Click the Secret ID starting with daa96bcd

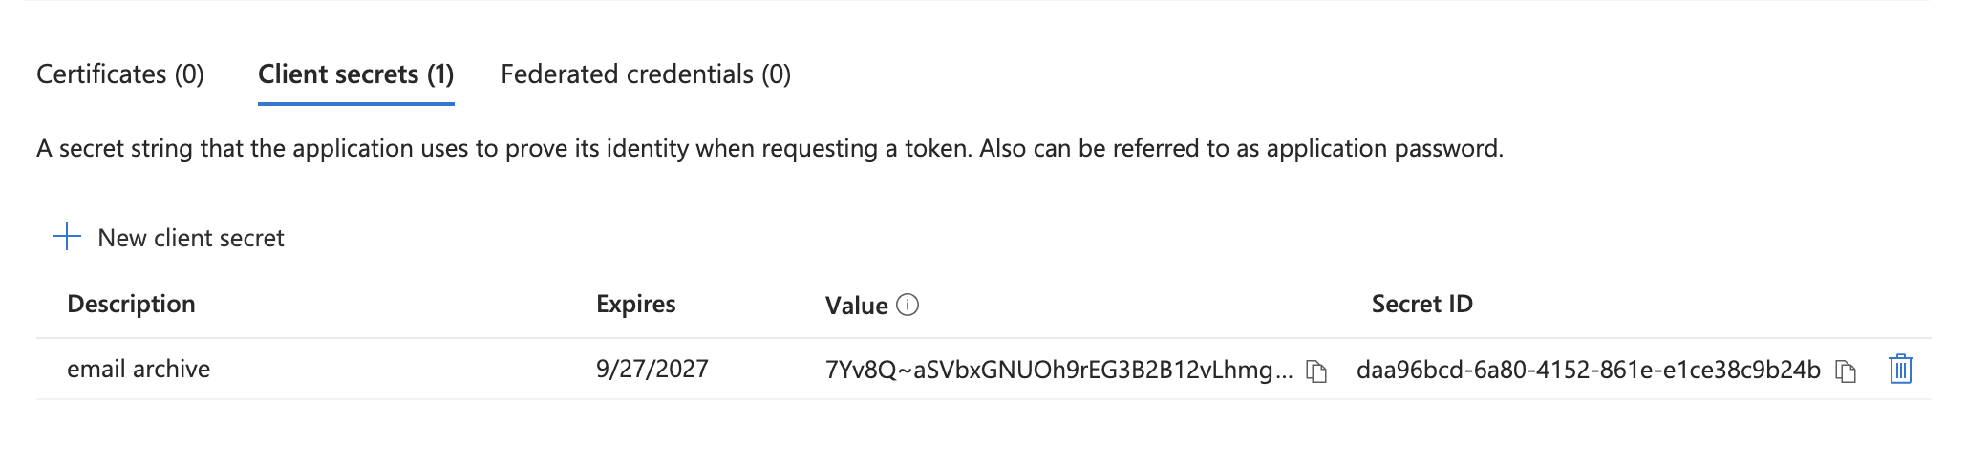(x=1588, y=370)
